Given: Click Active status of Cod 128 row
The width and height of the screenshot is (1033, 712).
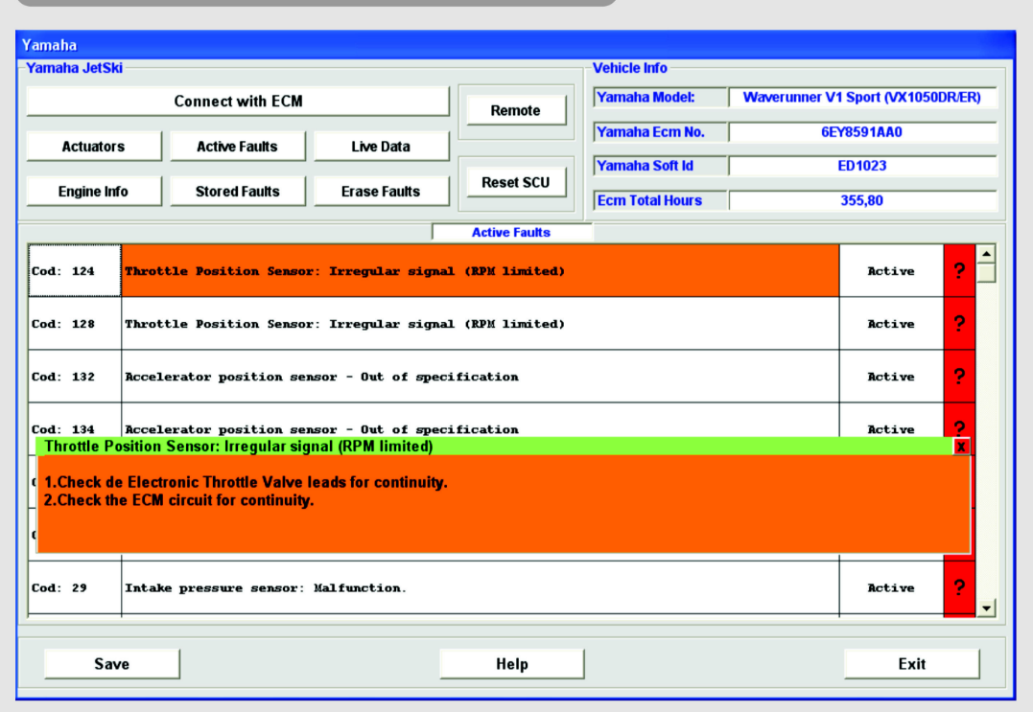Looking at the screenshot, I should (x=891, y=323).
